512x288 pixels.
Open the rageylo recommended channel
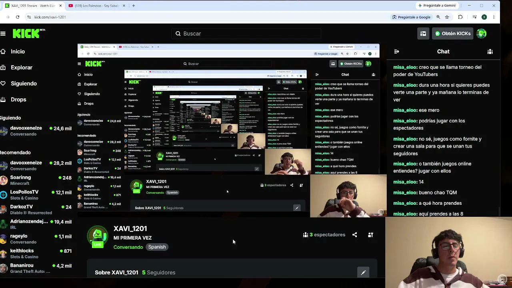pos(36,239)
